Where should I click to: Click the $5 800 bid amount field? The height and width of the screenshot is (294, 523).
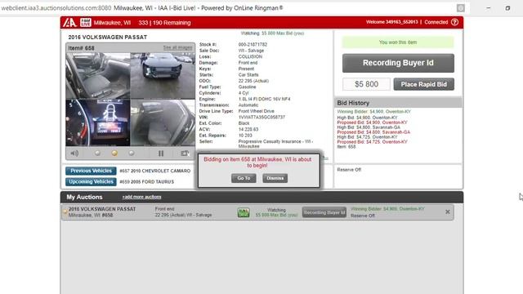click(x=366, y=84)
